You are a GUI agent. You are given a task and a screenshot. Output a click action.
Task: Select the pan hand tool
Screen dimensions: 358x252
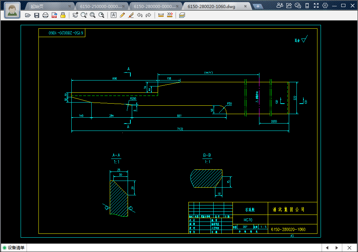tap(75, 15)
